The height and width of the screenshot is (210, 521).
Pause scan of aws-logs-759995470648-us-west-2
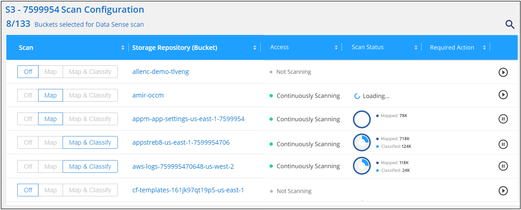503,166
